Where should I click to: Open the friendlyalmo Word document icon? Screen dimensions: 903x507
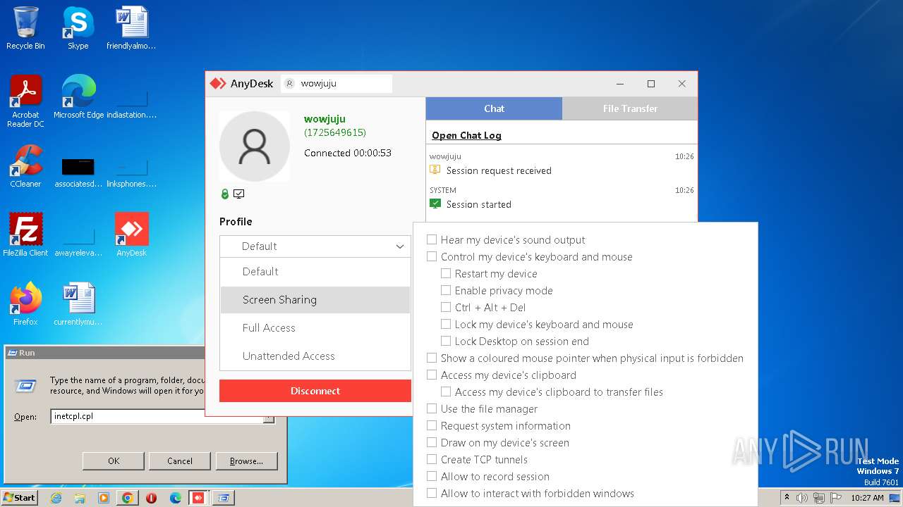131,28
